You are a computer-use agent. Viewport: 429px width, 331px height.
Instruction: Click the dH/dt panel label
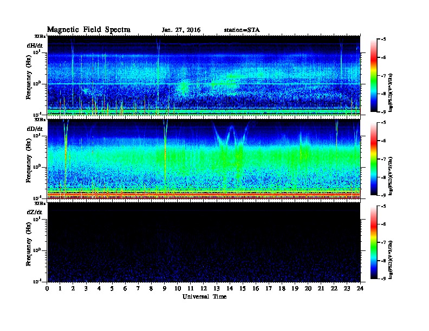pos(35,45)
